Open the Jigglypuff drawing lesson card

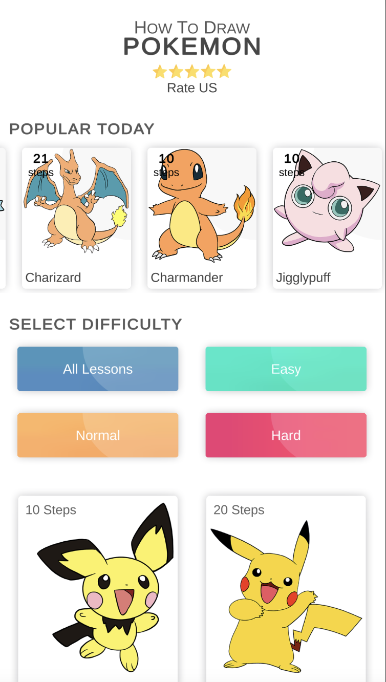pos(327,218)
